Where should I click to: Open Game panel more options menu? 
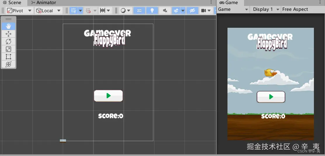pos(319,2)
